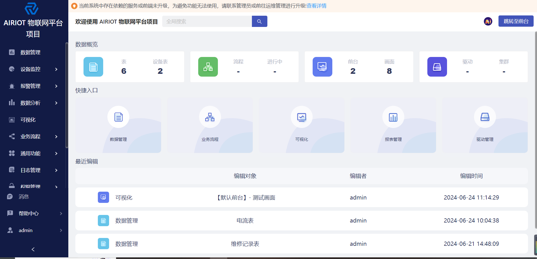This screenshot has height=259, width=537.
Task: Click the 设备表 count label
Action: point(160,61)
